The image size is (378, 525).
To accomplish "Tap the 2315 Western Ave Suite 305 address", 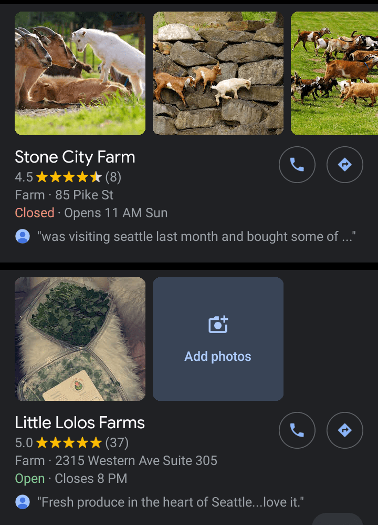I will click(136, 461).
